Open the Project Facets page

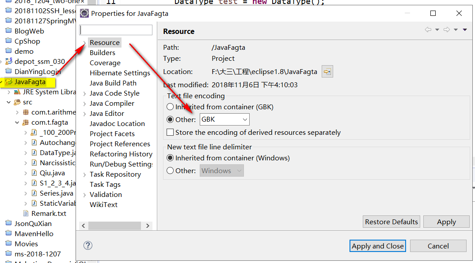pos(112,134)
